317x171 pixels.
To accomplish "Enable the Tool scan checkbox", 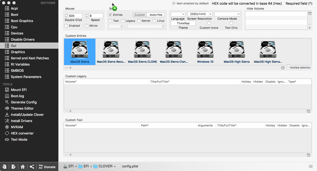I will tap(110, 21).
